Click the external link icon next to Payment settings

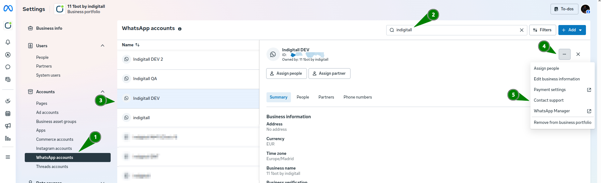click(589, 90)
